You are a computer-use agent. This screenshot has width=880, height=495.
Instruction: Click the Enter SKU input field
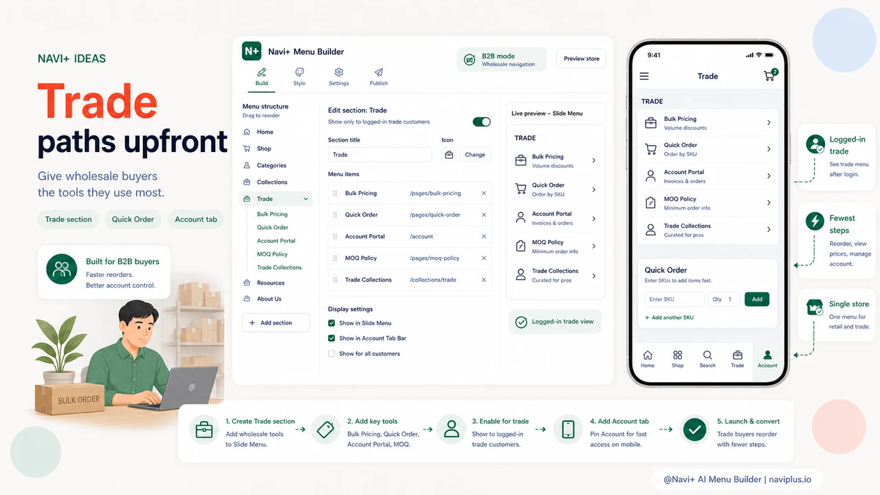pos(674,299)
